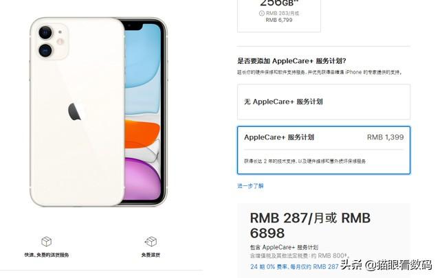Click the Apple logo on phone back
Screen dimensions: 440x278
(75, 111)
